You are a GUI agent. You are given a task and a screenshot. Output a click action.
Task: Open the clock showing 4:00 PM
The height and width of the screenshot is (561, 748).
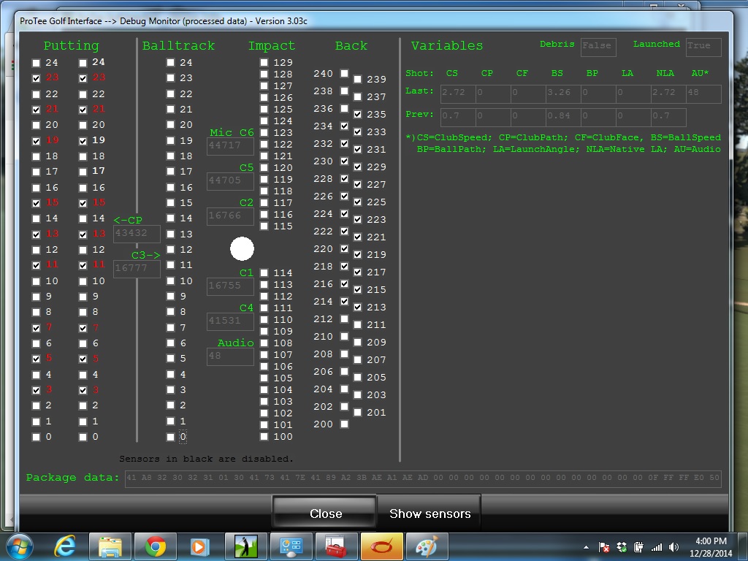coord(711,546)
